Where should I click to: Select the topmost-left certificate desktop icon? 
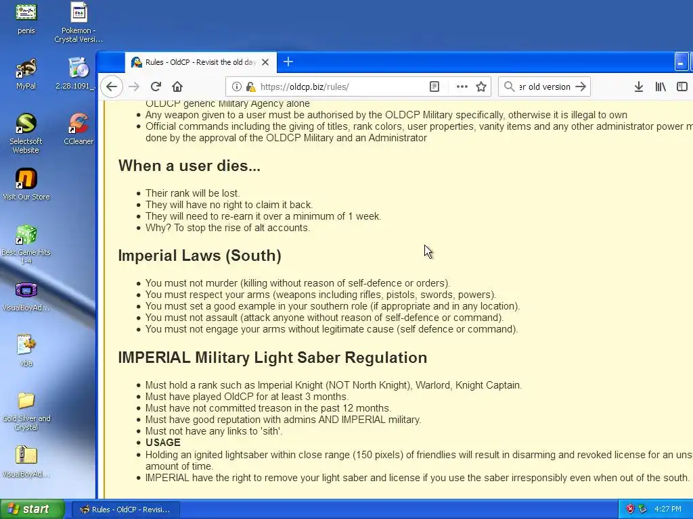pyautogui.click(x=26, y=18)
